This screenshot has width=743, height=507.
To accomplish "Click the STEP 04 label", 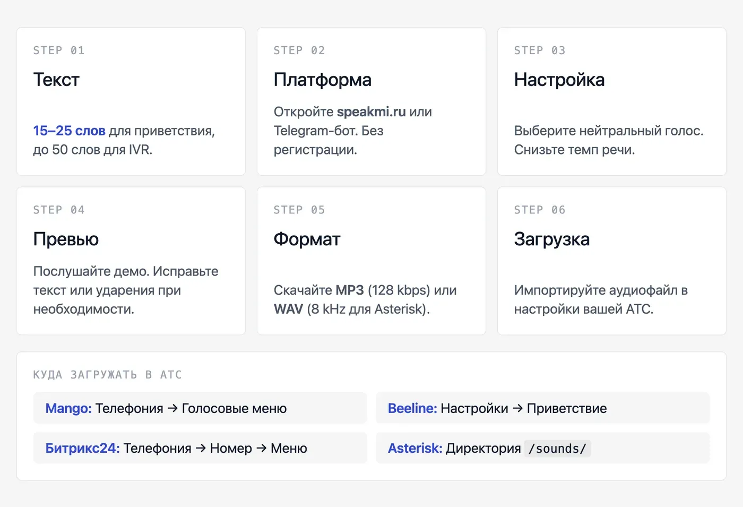I will 59,210.
